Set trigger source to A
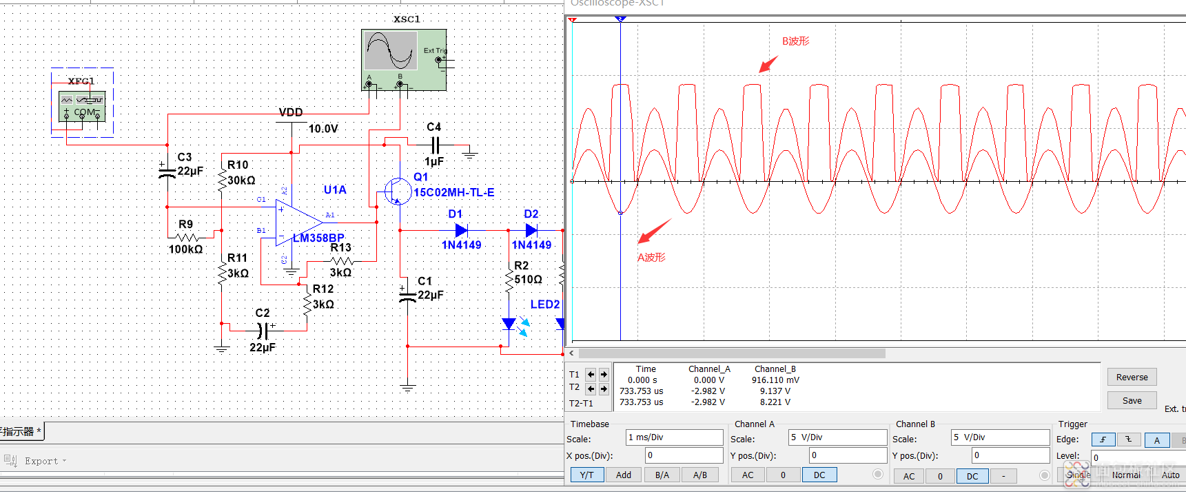The width and height of the screenshot is (1186, 496). pos(1157,440)
